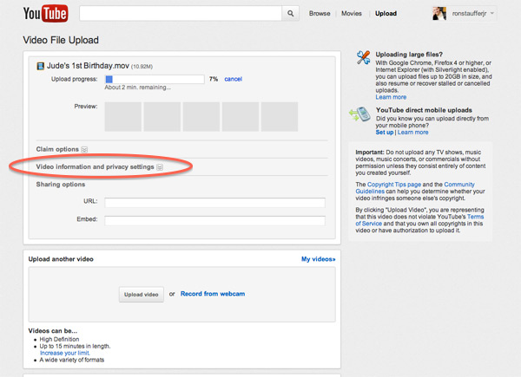Image resolution: width=521 pixels, height=377 pixels.
Task: Click the YouTube search input field
Action: pos(181,14)
